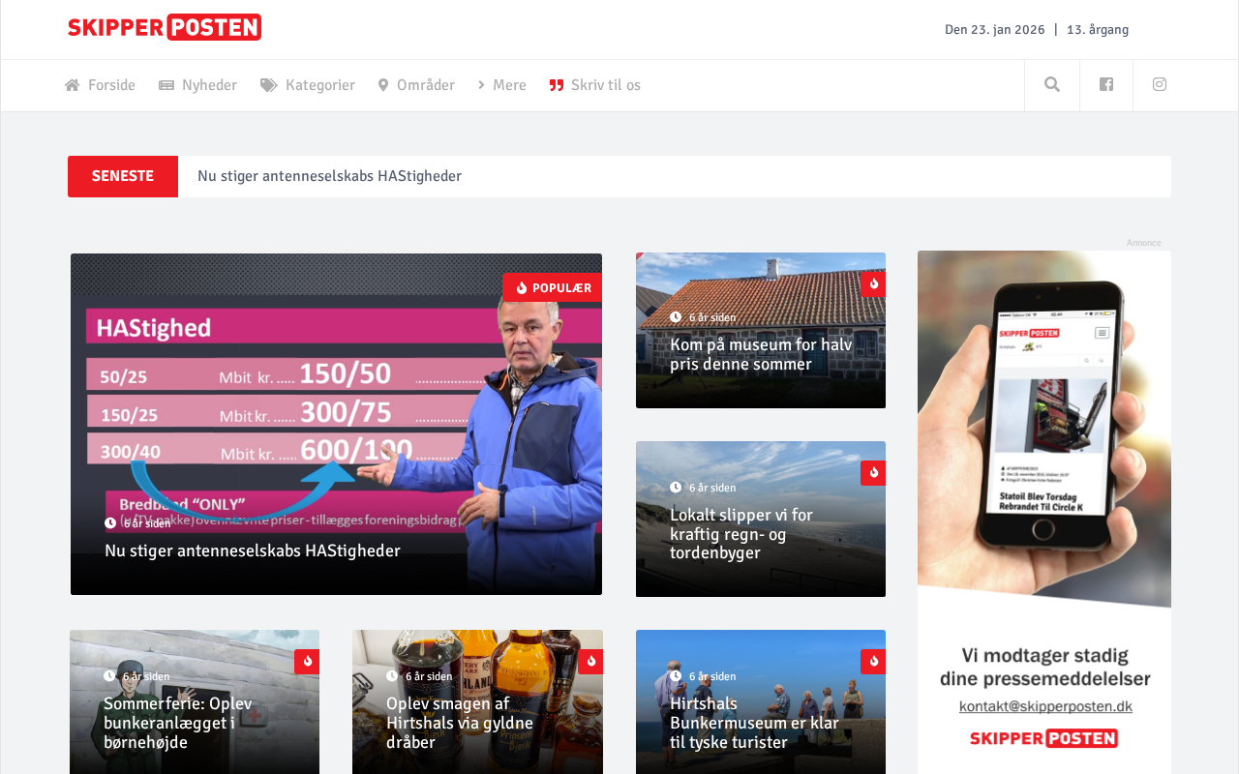Image resolution: width=1239 pixels, height=774 pixels.
Task: Open 'Lokalt slipper vi for kraftig regn- og tordenbyger'
Action: tap(741, 534)
